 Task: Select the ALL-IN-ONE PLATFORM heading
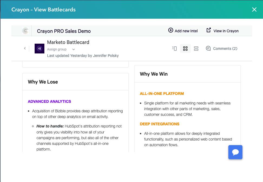[x=162, y=94]
